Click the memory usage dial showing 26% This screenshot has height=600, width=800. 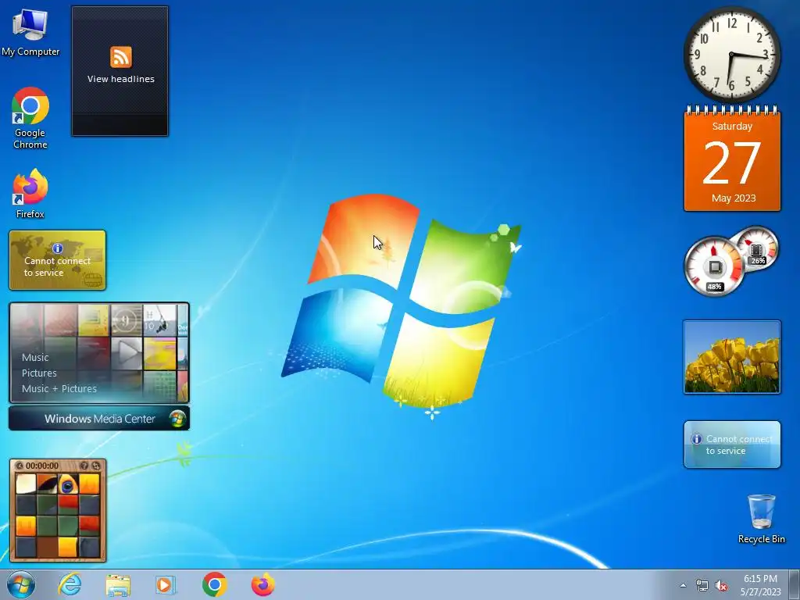(x=757, y=249)
